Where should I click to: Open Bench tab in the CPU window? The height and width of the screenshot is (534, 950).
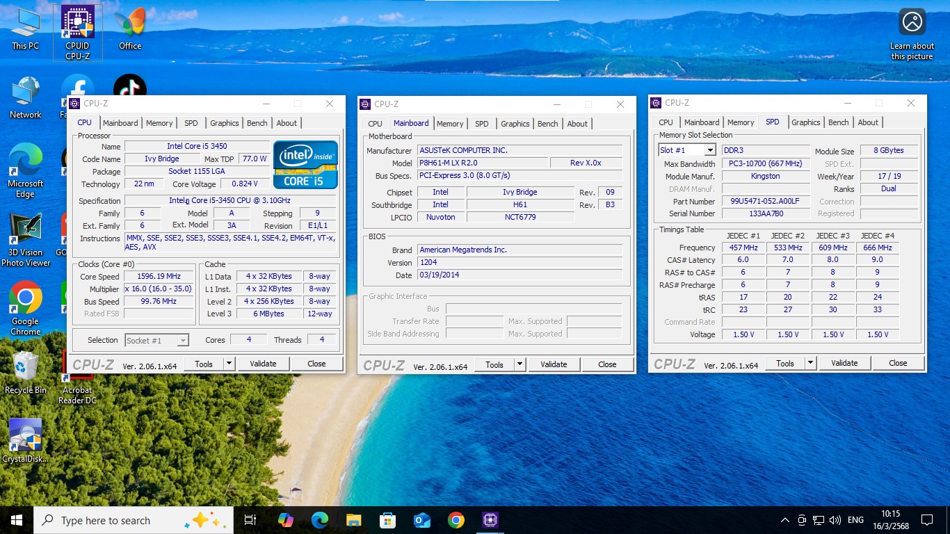[257, 123]
